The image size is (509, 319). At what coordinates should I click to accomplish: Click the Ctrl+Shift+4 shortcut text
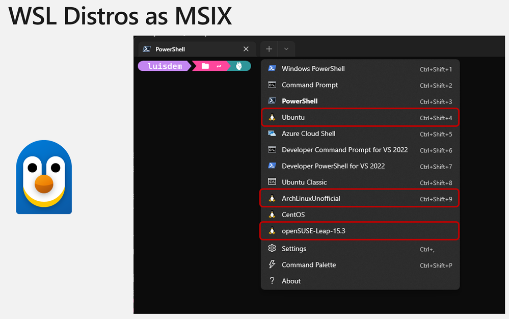tap(436, 118)
